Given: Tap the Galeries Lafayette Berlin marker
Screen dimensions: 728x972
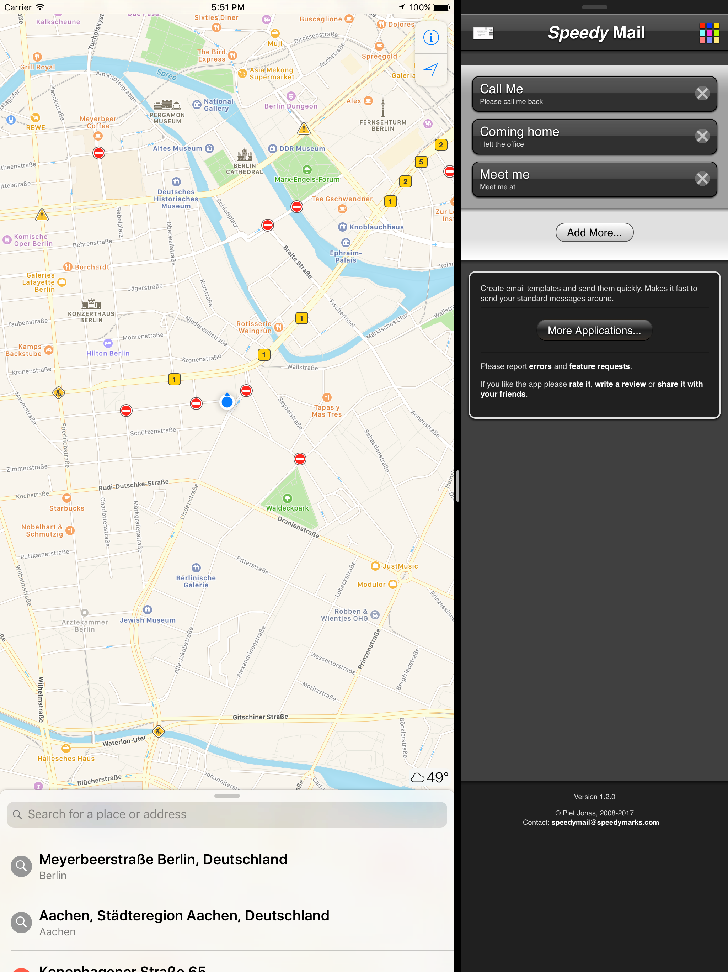Looking at the screenshot, I should pyautogui.click(x=62, y=282).
